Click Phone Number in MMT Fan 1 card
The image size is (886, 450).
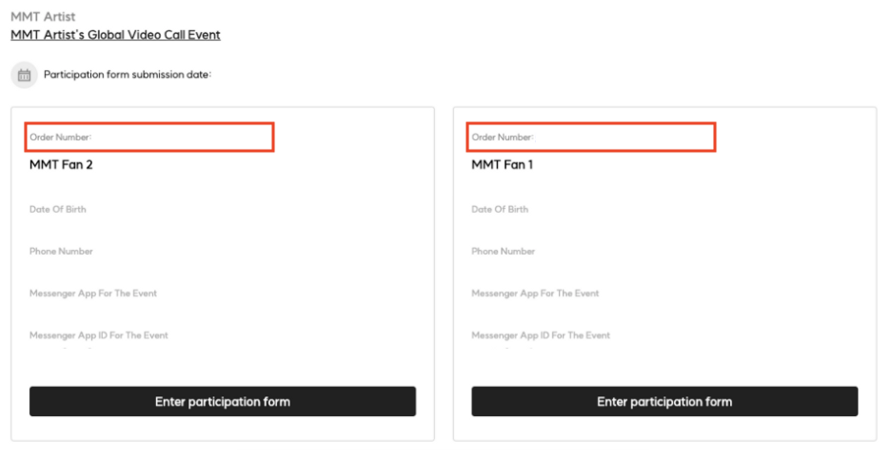click(503, 251)
